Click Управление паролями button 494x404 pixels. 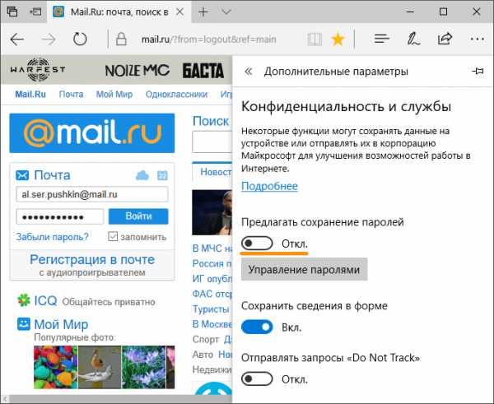pyautogui.click(x=304, y=270)
